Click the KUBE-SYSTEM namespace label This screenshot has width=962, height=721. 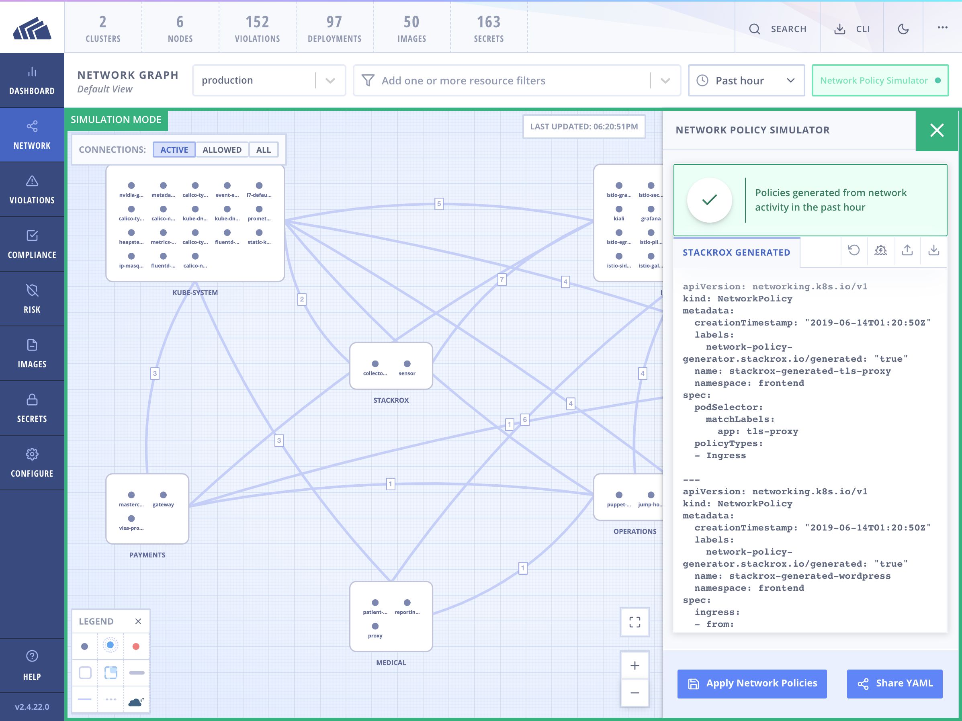pyautogui.click(x=195, y=293)
